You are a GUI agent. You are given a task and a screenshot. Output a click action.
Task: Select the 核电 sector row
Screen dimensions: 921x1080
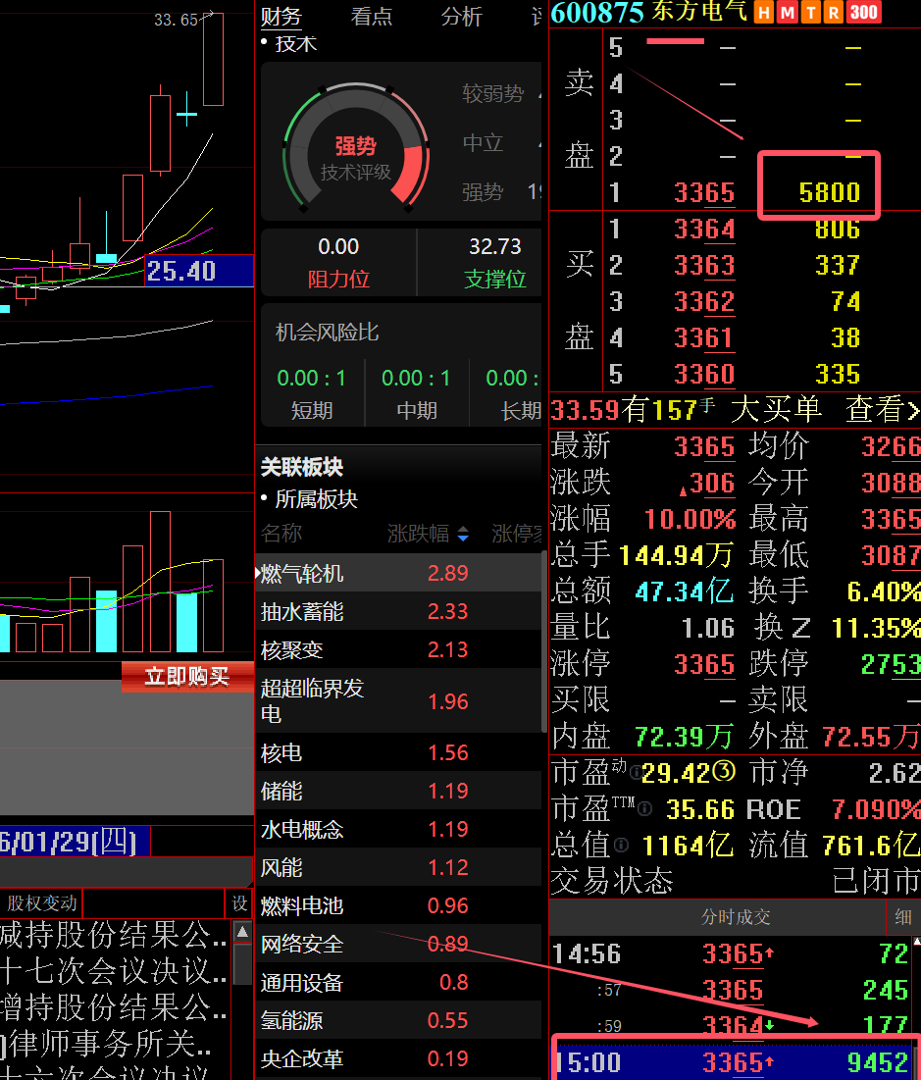[398, 752]
